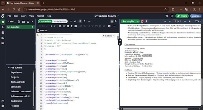Open main.tex three-dot options menu
Screen dimensions: 203x110
pyautogui.click(x=33, y=27)
